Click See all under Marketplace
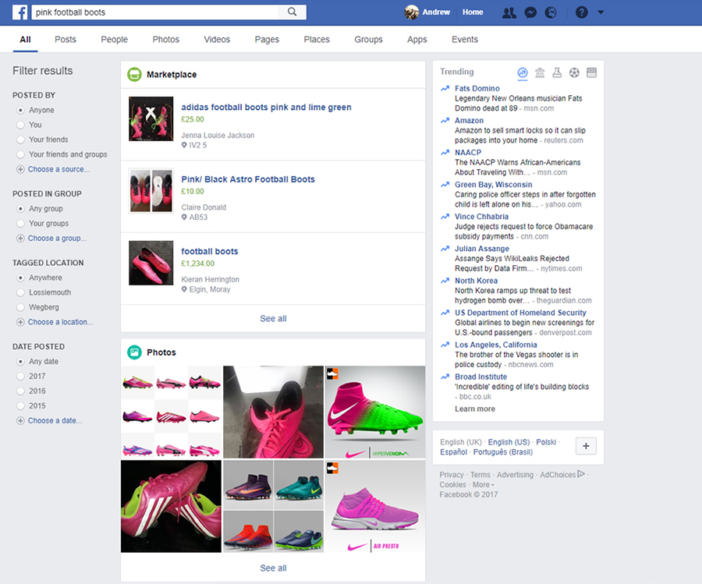This screenshot has height=584, width=702. point(273,319)
